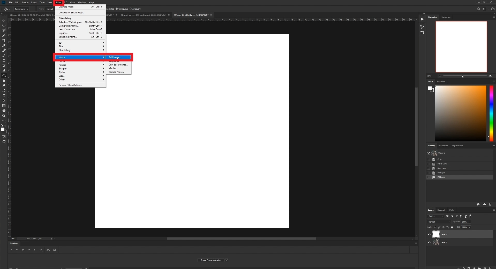Viewport: 496px width, 269px height.
Task: Hide Layer 1 with eye icon
Action: [429, 234]
